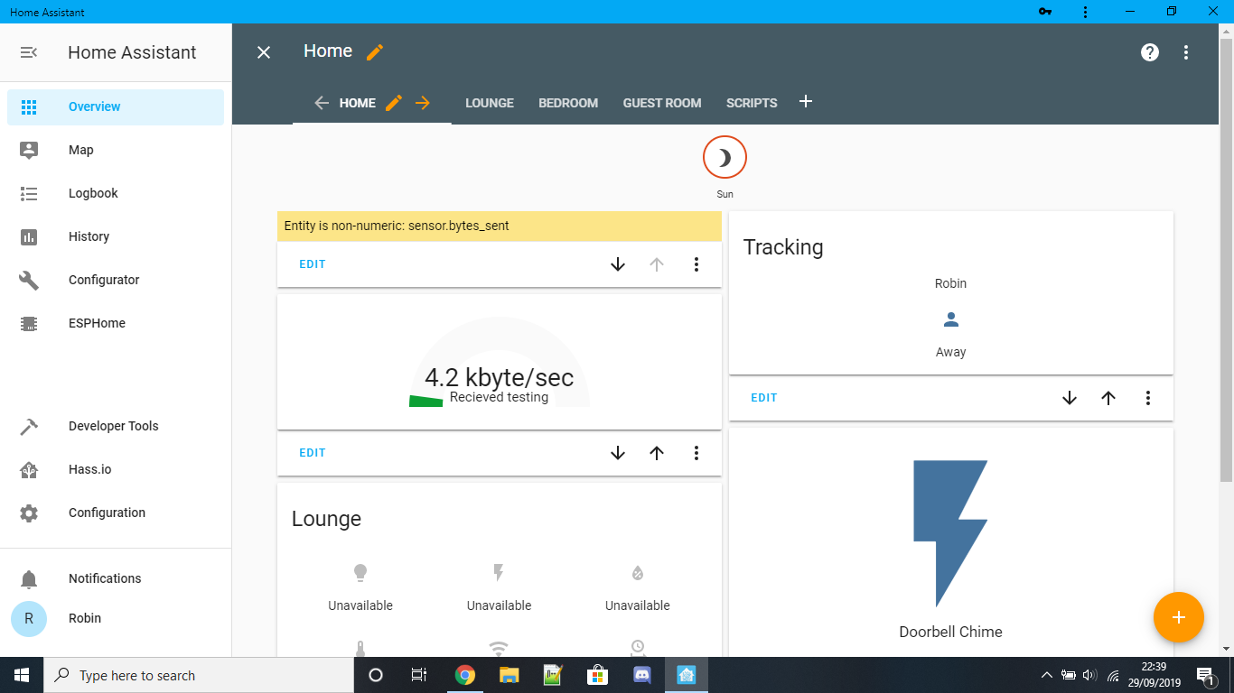Open Developer Tools
Image resolution: width=1234 pixels, height=693 pixels.
tap(113, 425)
